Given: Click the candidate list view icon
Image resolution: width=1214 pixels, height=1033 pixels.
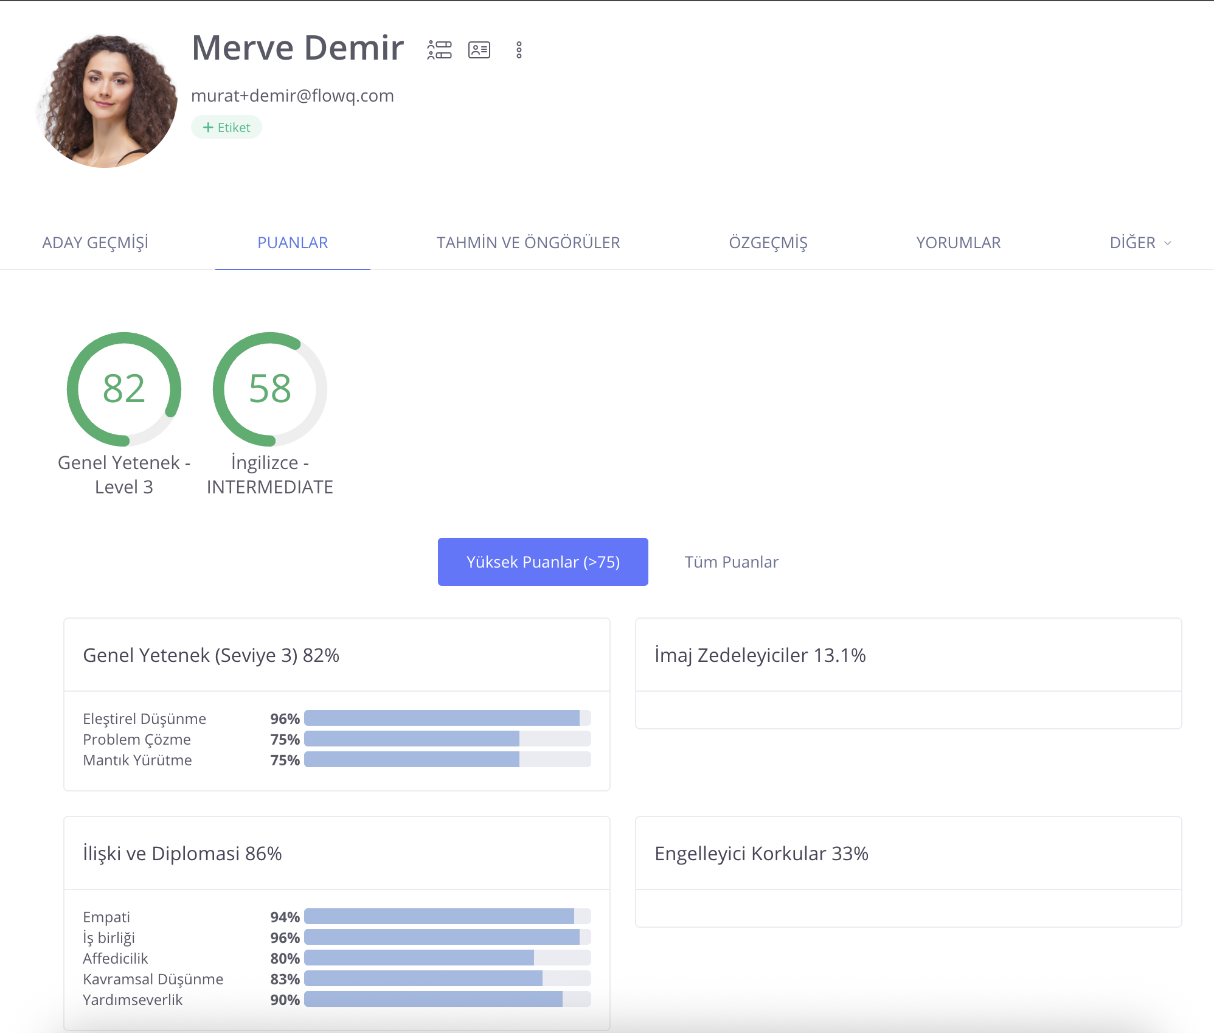Looking at the screenshot, I should (x=439, y=50).
